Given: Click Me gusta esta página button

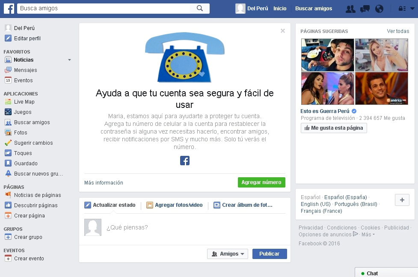Looking at the screenshot, I should (334, 128).
